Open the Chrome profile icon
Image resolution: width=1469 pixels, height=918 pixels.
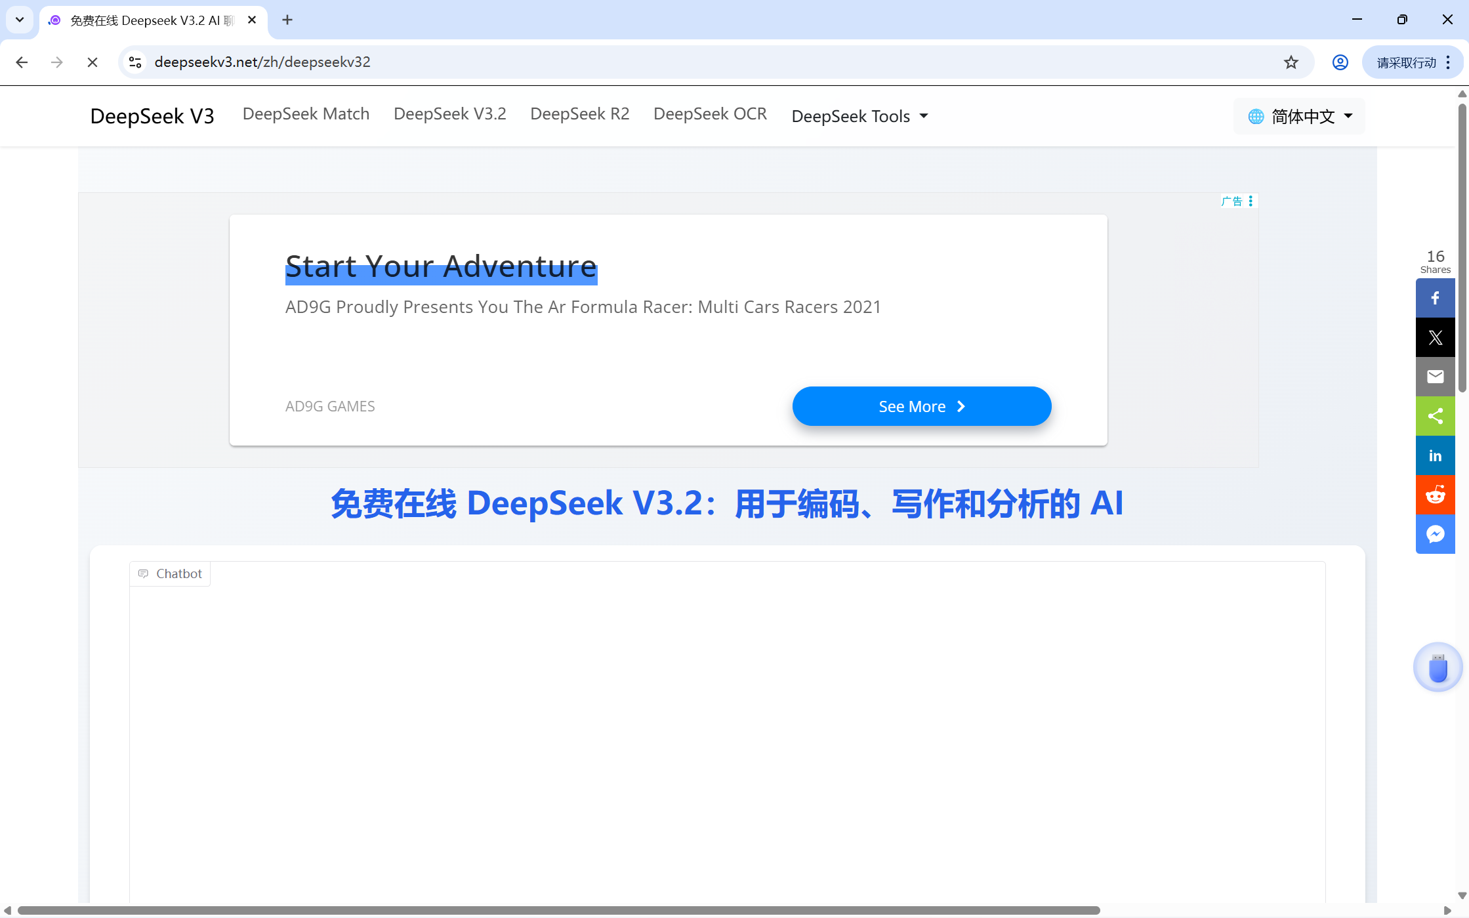point(1340,62)
